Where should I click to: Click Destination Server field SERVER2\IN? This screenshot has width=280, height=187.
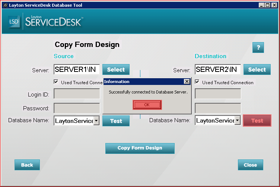pos(218,70)
